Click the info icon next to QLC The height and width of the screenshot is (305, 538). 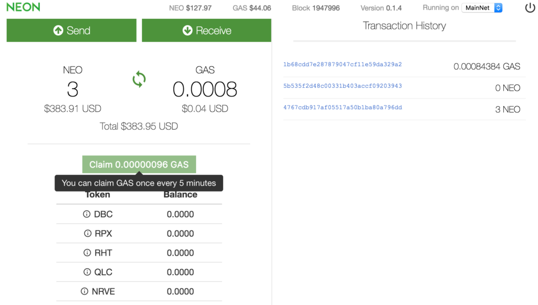pyautogui.click(x=87, y=272)
